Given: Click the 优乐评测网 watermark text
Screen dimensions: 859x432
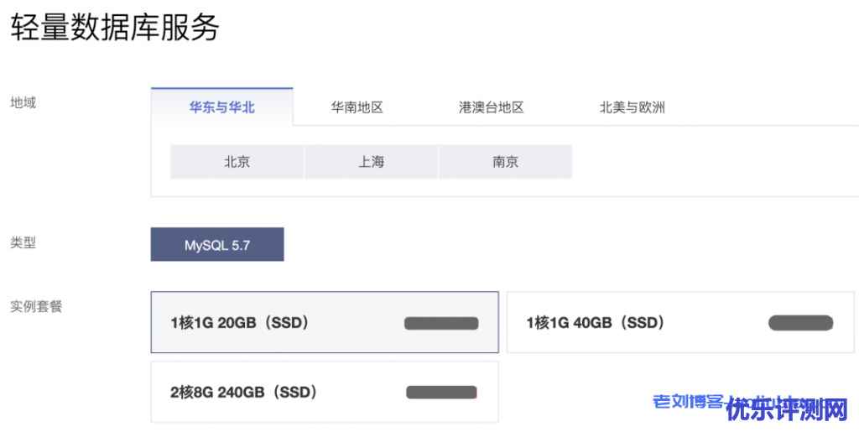Looking at the screenshot, I should (x=788, y=410).
